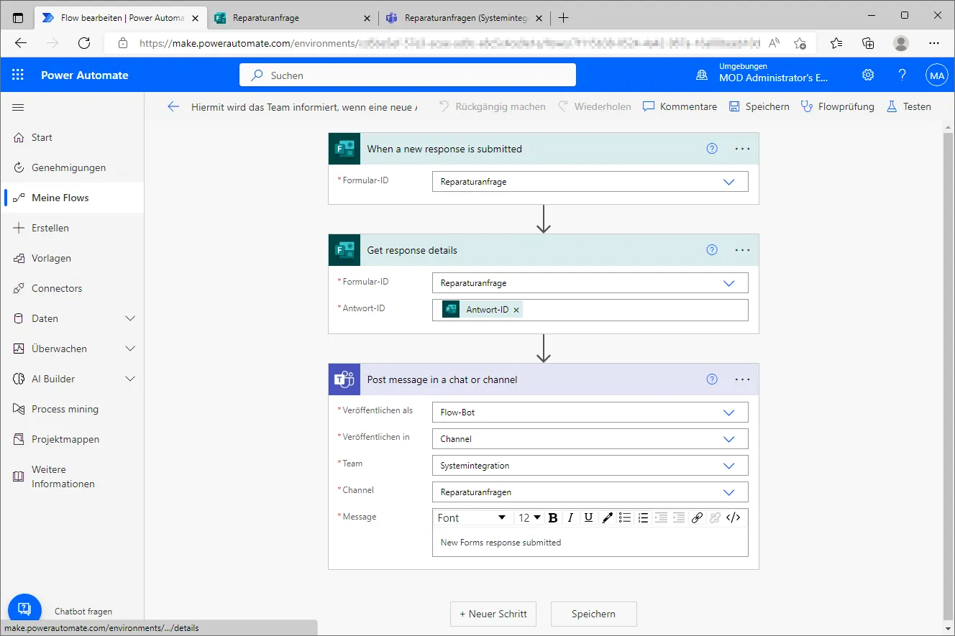Image resolution: width=955 pixels, height=636 pixels.
Task: Open the app launcher waffle icon
Action: pos(18,75)
